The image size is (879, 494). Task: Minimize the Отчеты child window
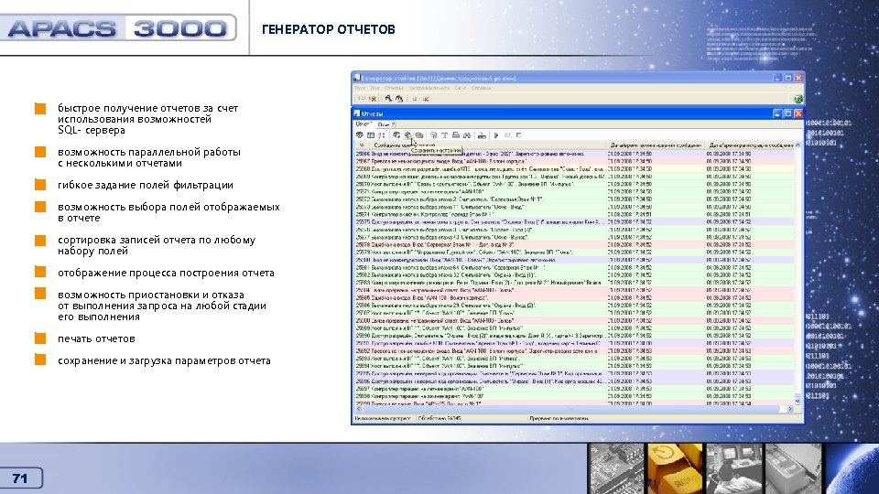(777, 113)
